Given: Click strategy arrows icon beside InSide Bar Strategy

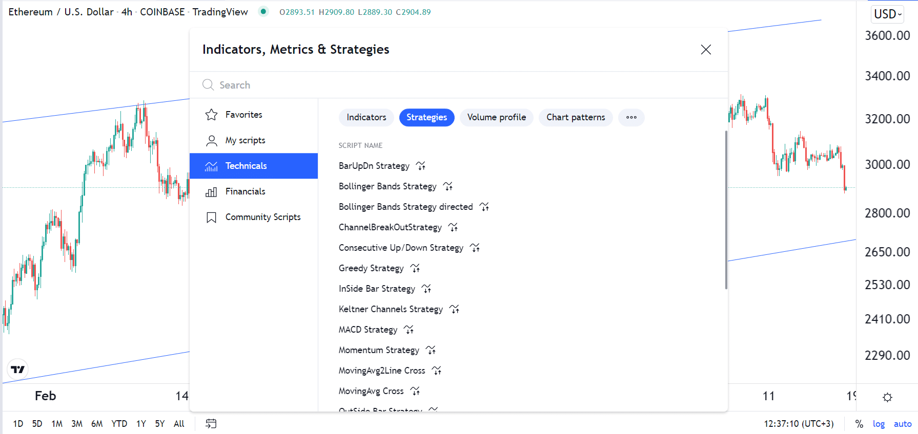Looking at the screenshot, I should coord(426,289).
